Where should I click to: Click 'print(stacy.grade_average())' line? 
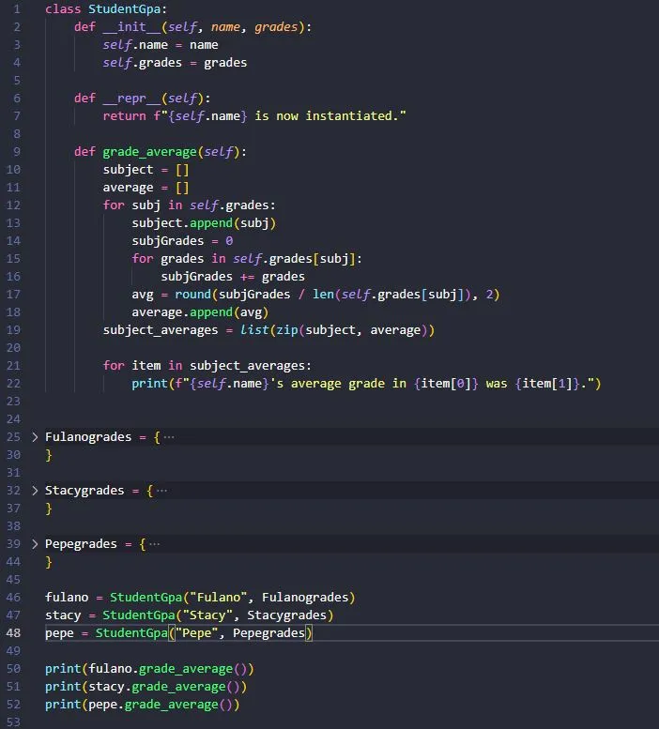click(146, 687)
